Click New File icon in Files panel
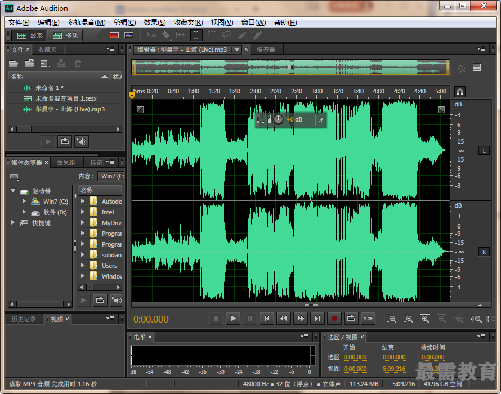The width and height of the screenshot is (501, 394). click(x=45, y=64)
